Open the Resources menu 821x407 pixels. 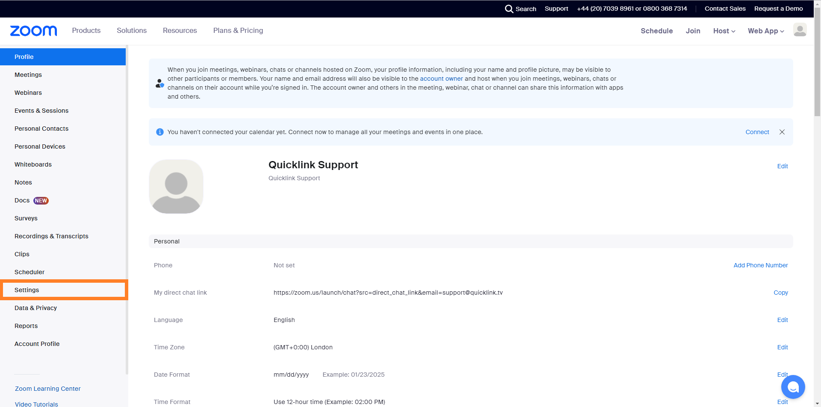[x=180, y=30]
